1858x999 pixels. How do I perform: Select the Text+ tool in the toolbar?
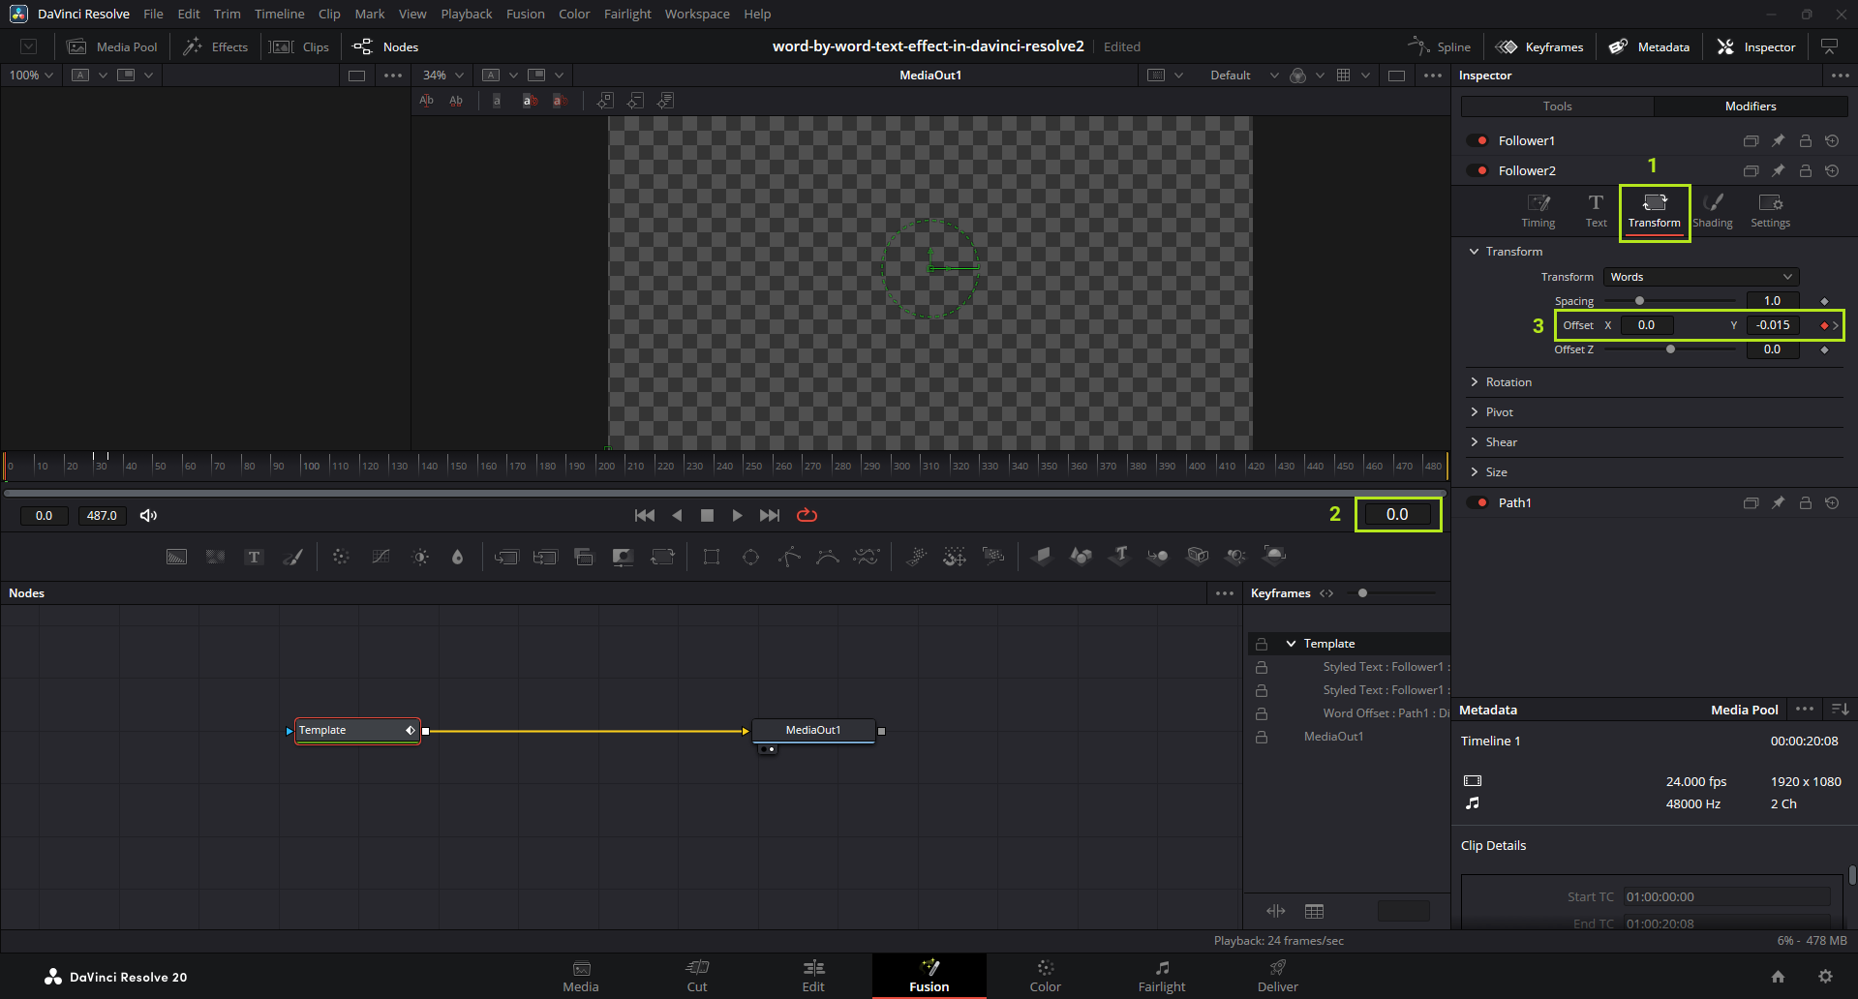pyautogui.click(x=254, y=557)
